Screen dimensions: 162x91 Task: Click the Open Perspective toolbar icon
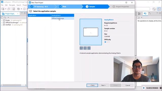154,9
